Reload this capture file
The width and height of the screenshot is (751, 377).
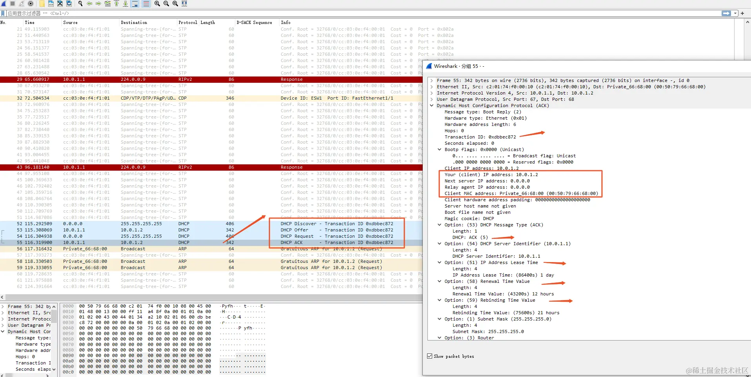69,4
